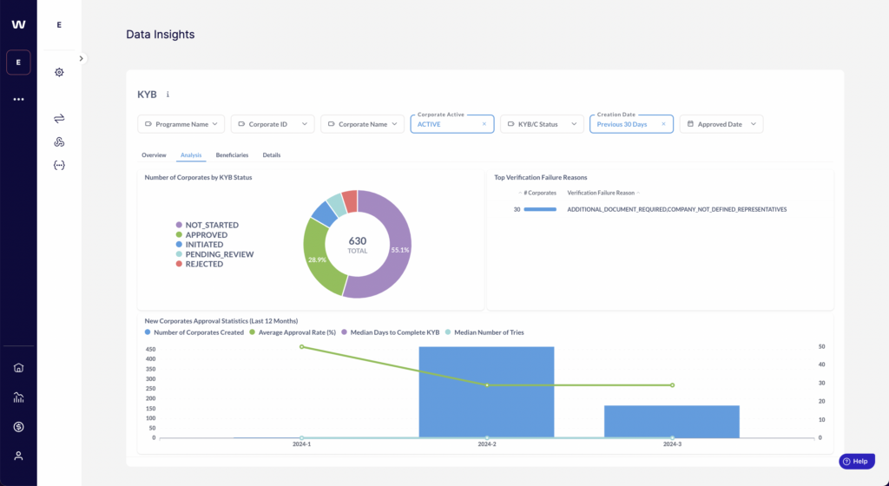Toggle the Number of Corporates Created legend series
Screen dimensions: 889x486
coord(194,332)
